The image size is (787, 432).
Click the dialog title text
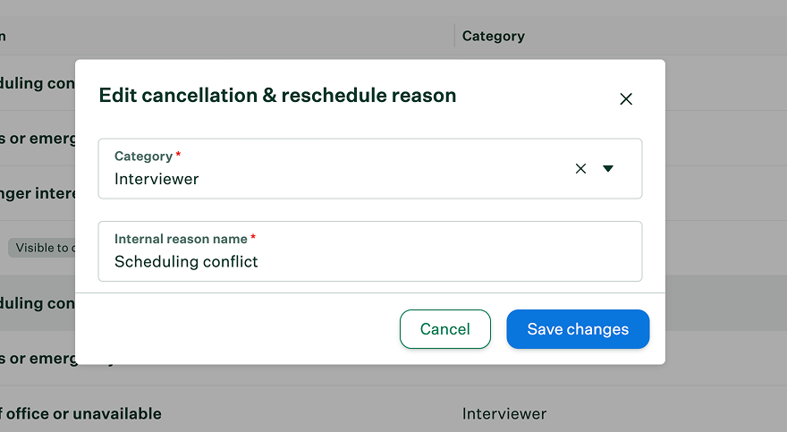tap(277, 96)
